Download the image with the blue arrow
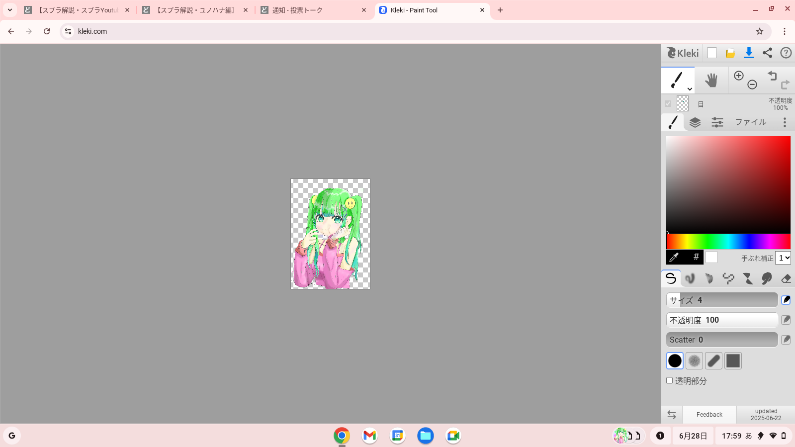This screenshot has height=447, width=795. pyautogui.click(x=749, y=53)
